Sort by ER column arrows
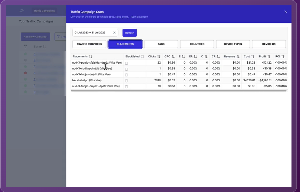300x192 pixels. point(195,57)
